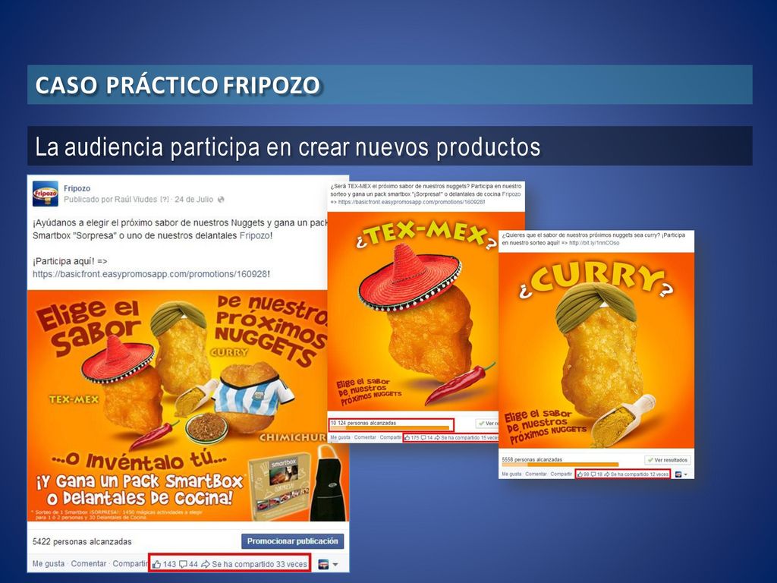Click Comentar on the Tex-Mex post
The height and width of the screenshot is (583, 777).
click(365, 437)
